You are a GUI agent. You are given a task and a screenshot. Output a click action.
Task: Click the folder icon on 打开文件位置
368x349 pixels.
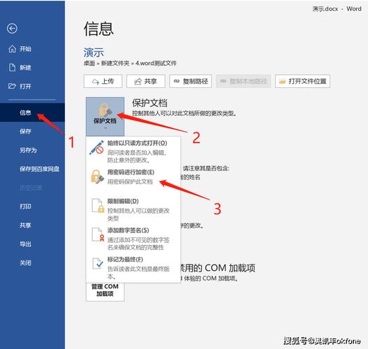282,82
